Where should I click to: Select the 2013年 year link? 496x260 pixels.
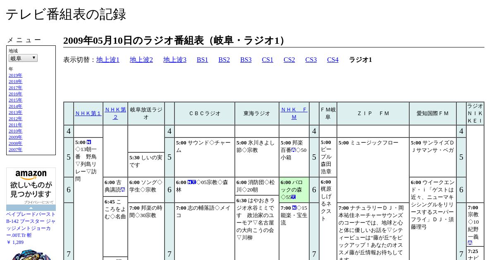[x=15, y=112]
